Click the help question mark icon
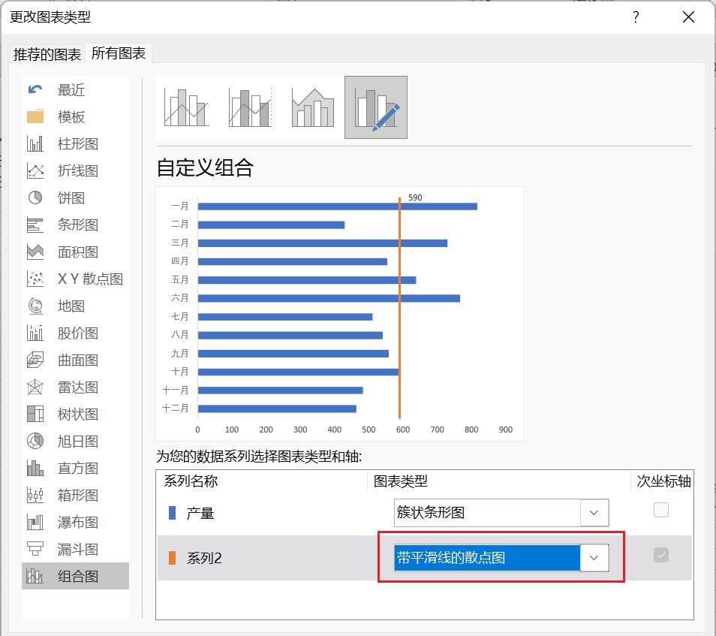This screenshot has height=636, width=716. 636,17
